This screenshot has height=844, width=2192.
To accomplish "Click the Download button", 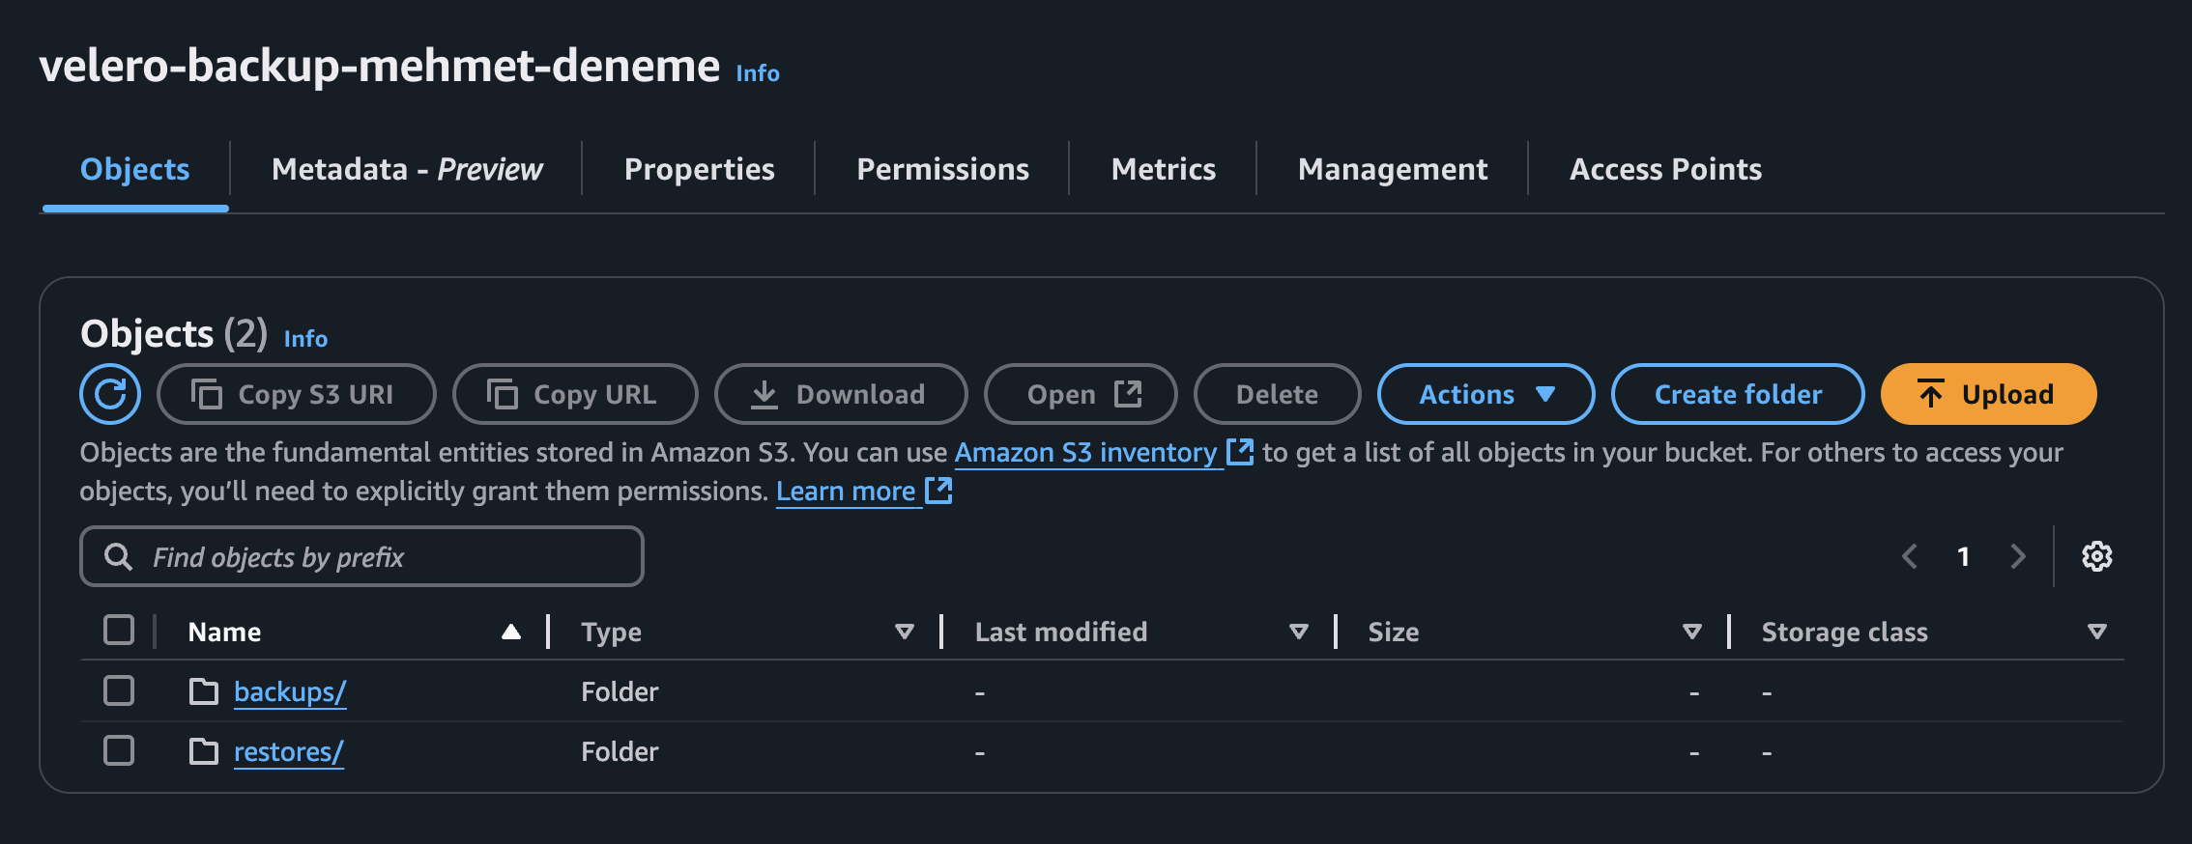I will pyautogui.click(x=841, y=394).
